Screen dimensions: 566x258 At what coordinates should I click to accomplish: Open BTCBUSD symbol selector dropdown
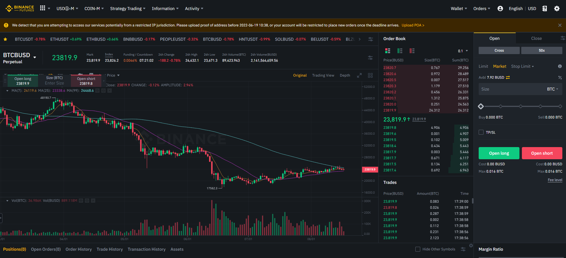click(x=35, y=57)
